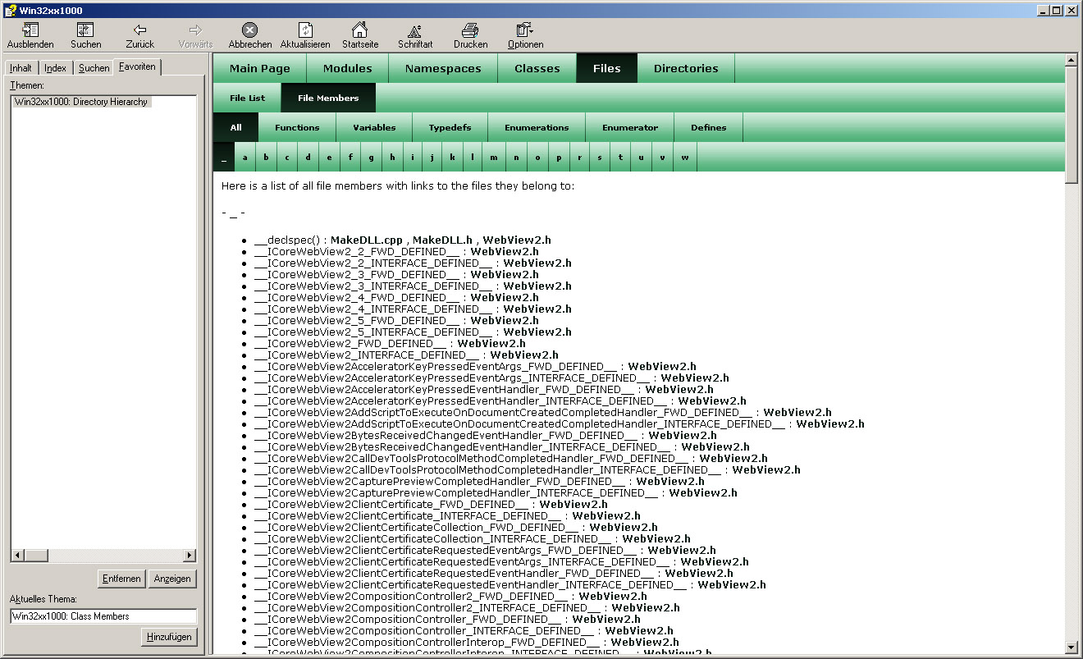1083x659 pixels.
Task: Click the down arrow of the page scrollbar
Action: [x=1071, y=647]
